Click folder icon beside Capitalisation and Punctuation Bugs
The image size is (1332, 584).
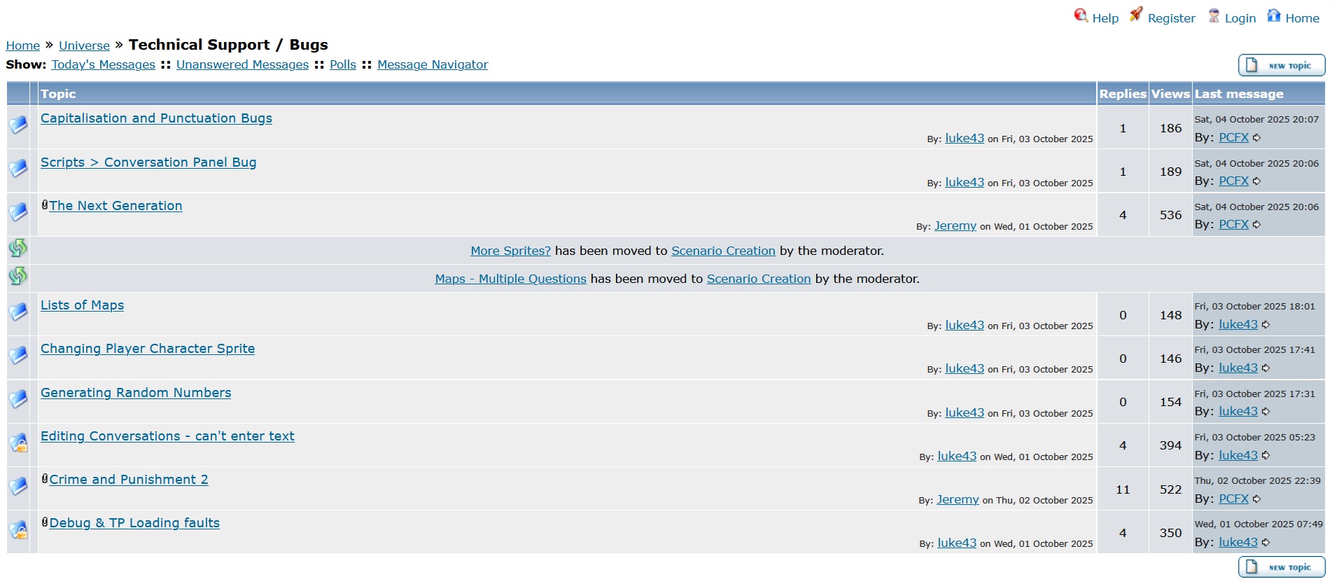point(18,125)
